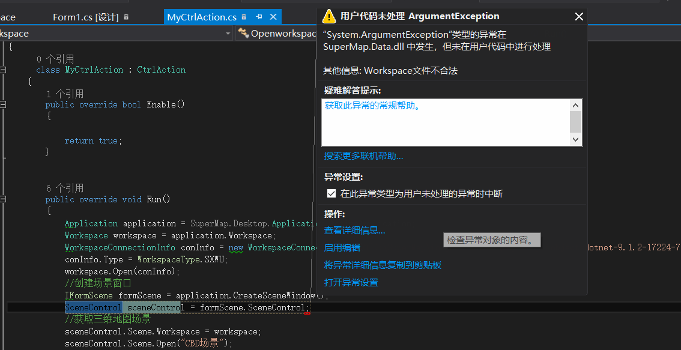Click 获取此异常的常规帮助 help link
This screenshot has height=350, width=681.
(x=372, y=106)
